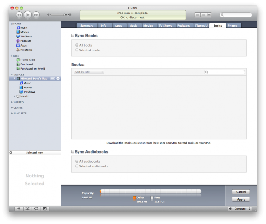Toggle the repeat button

(36, 209)
